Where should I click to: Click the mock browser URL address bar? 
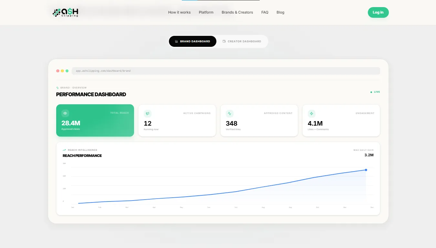(226, 71)
